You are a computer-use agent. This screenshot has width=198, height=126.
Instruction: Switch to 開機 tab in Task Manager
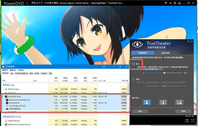click(x=31, y=73)
